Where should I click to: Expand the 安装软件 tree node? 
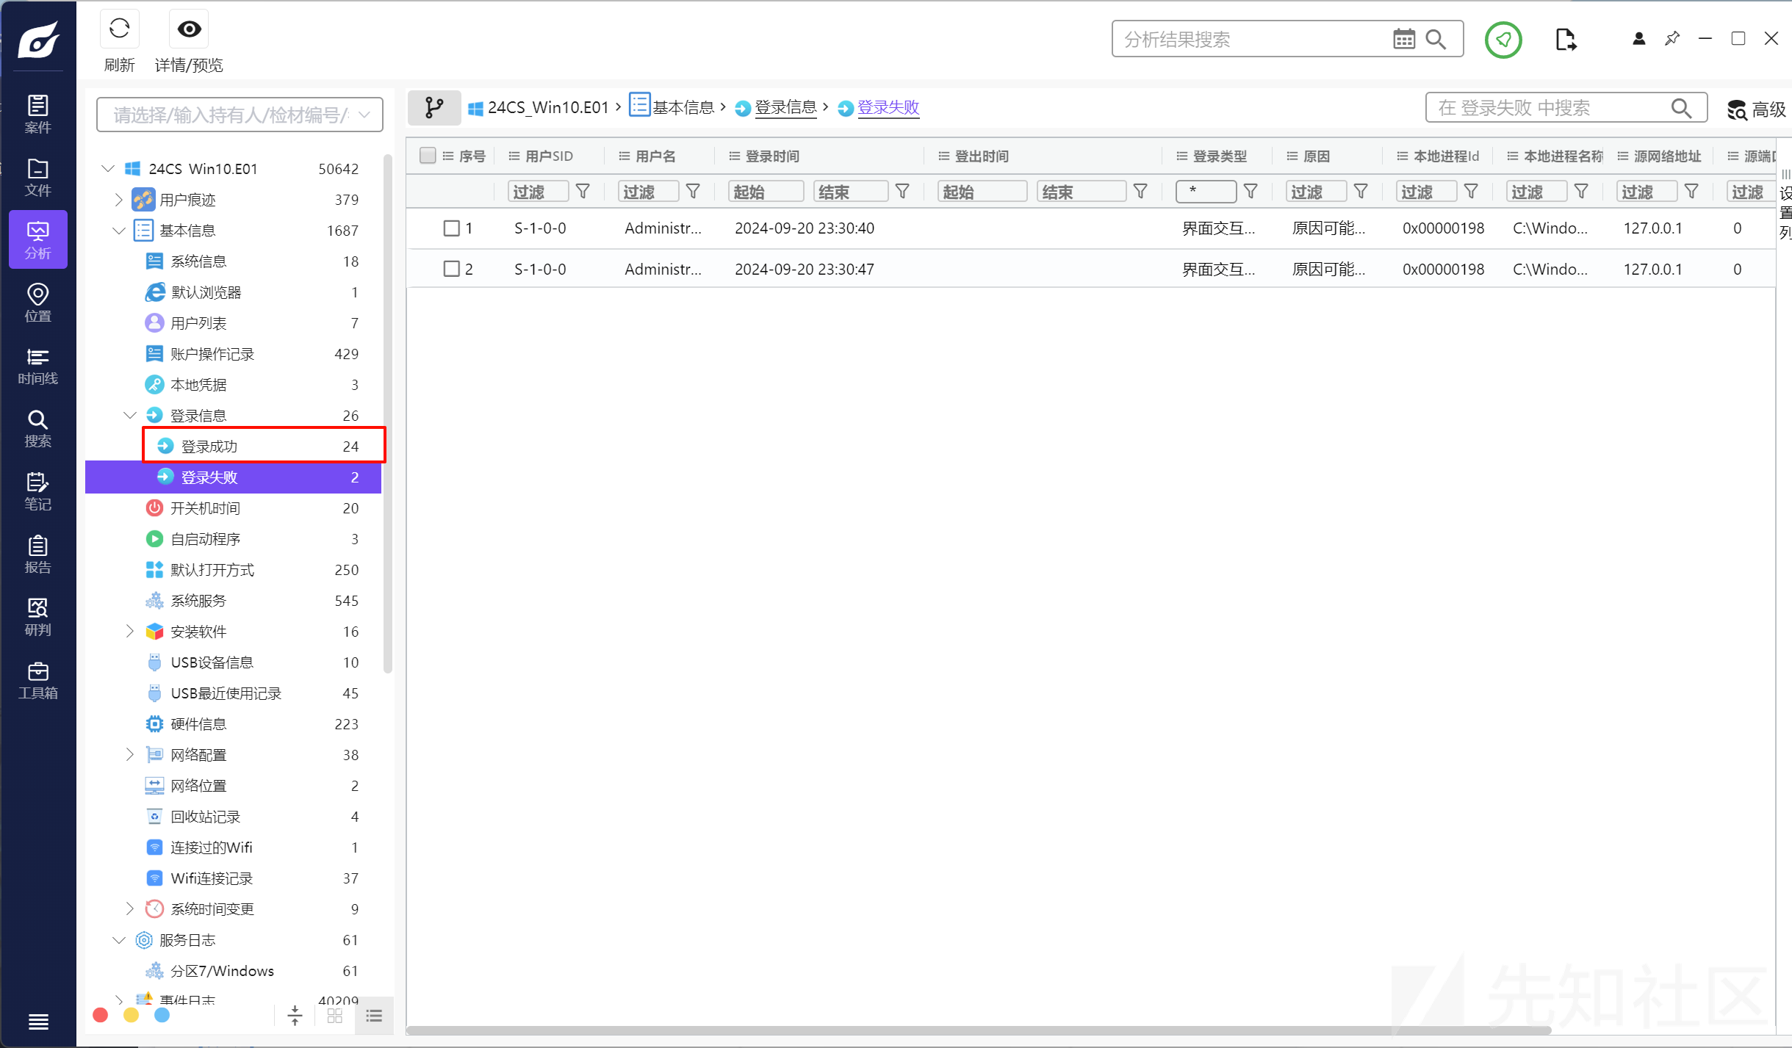click(x=130, y=632)
